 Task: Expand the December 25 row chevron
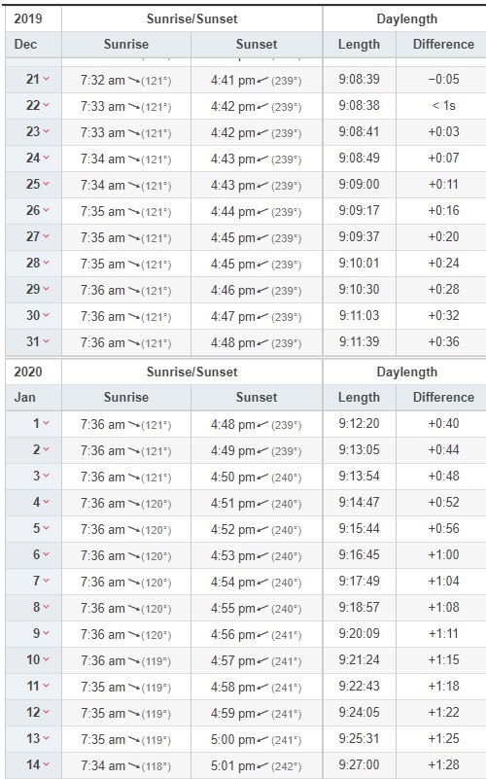[x=46, y=184]
